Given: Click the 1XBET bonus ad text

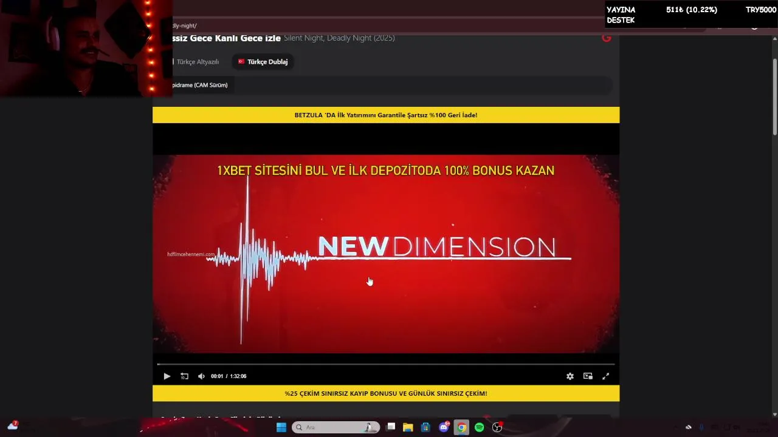Looking at the screenshot, I should [x=385, y=171].
